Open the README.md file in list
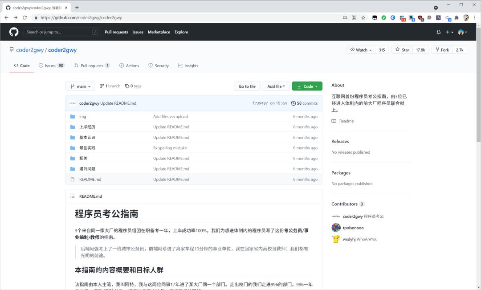481x290 pixels. click(x=90, y=179)
